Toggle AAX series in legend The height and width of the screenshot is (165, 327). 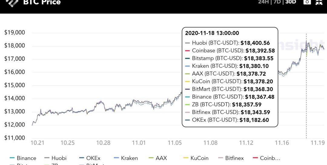pos(161,158)
